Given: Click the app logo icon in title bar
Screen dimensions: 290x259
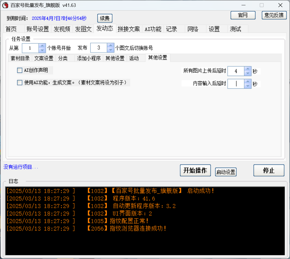Looking at the screenshot, I should click(5, 5).
